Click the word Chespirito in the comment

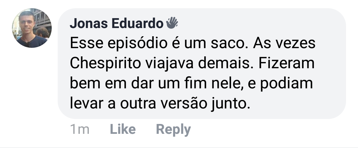[105, 64]
